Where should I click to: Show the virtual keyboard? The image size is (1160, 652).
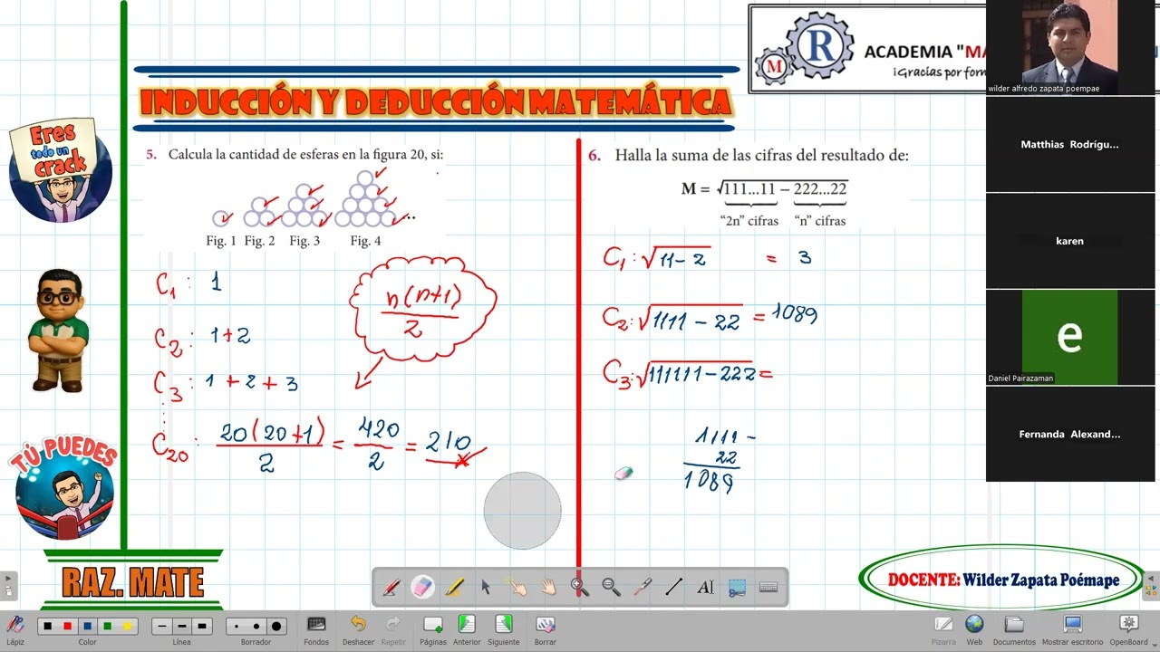tap(768, 588)
